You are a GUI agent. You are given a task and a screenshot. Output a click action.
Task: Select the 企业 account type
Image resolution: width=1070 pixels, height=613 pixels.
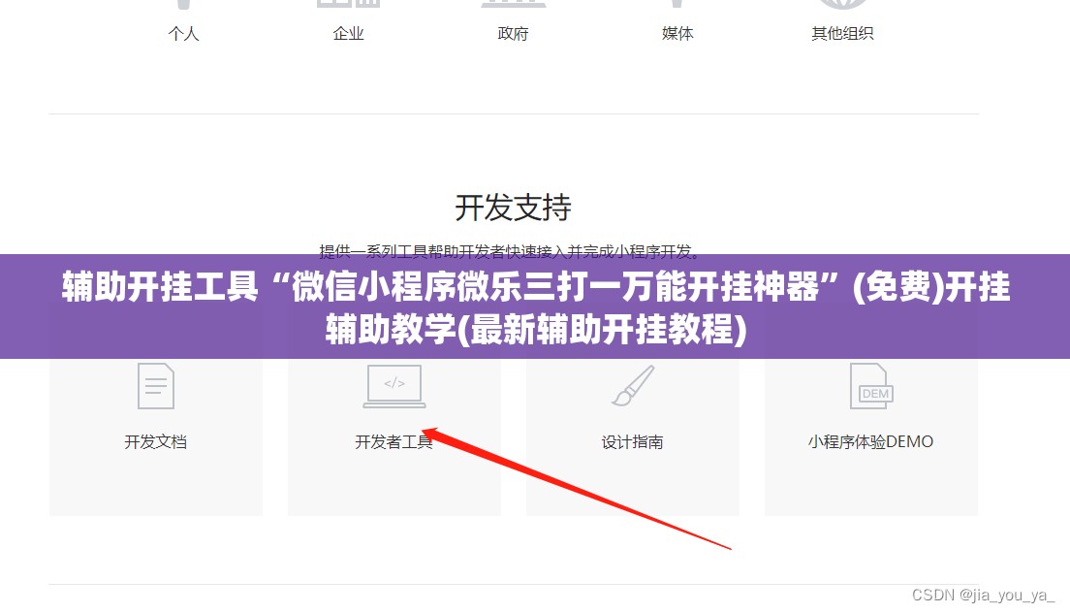point(348,33)
